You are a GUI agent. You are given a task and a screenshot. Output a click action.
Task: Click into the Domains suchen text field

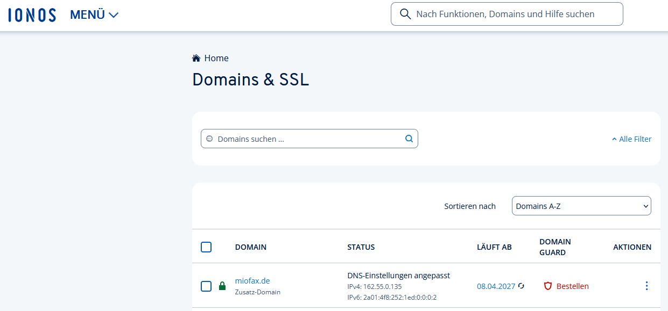click(307, 139)
